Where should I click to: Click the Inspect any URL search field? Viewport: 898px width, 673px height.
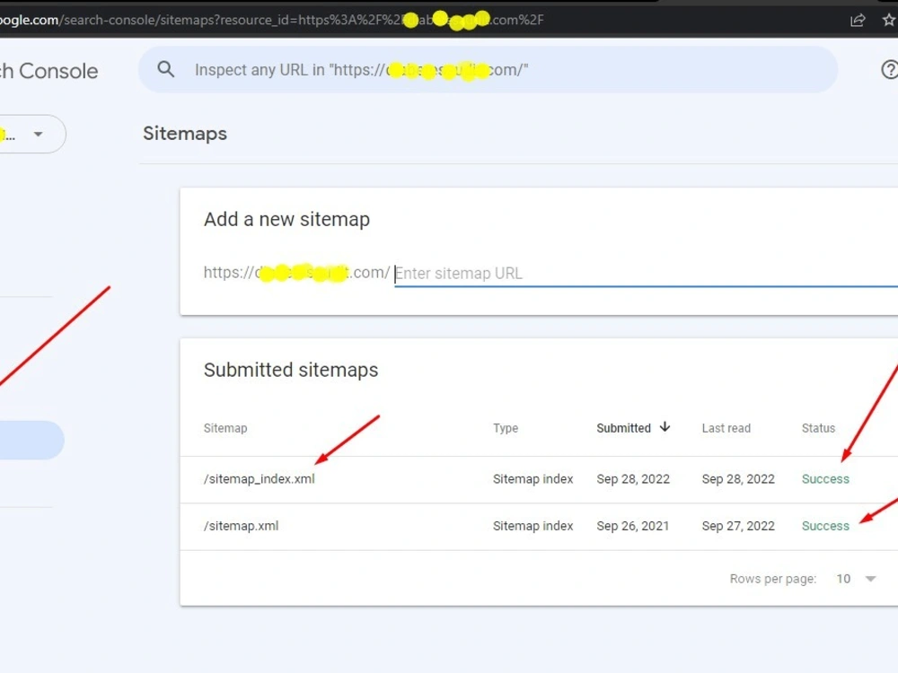[x=488, y=69]
